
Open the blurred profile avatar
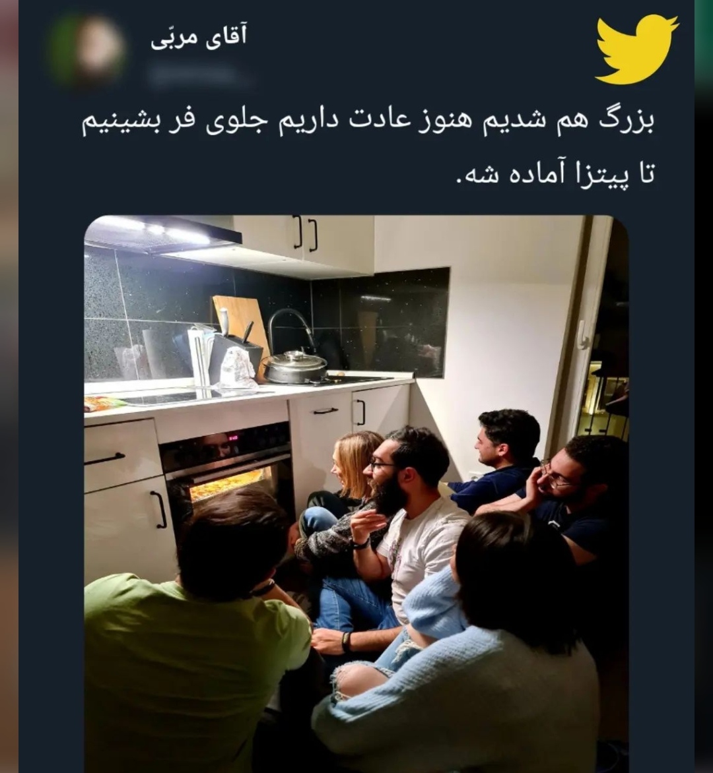(88, 50)
